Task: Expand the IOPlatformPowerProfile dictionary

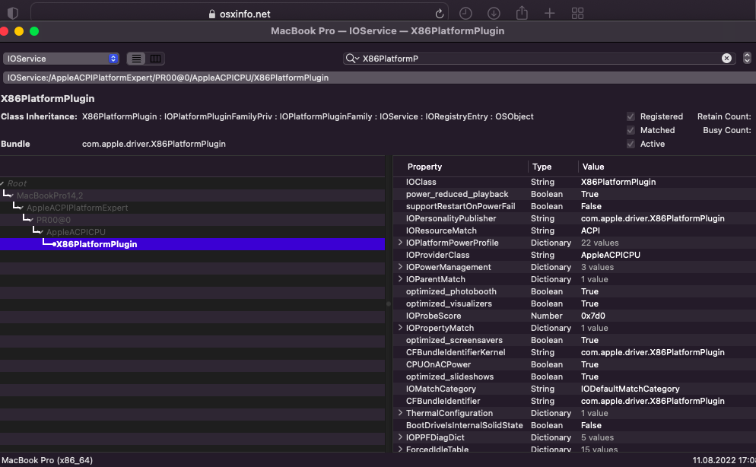Action: [401, 243]
